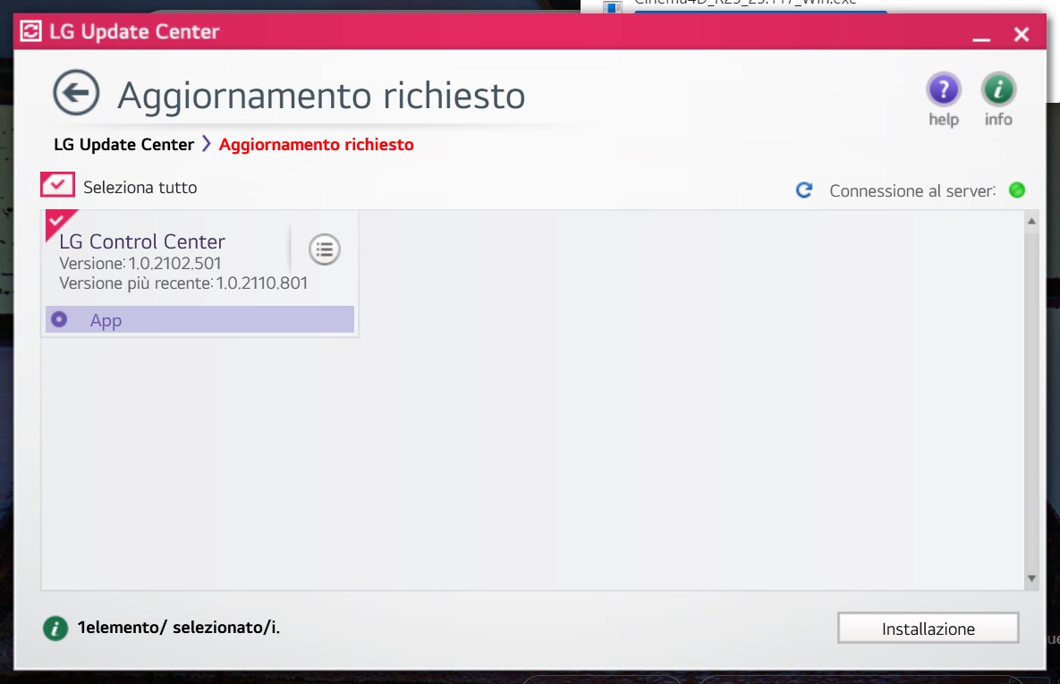Refresh the server connection
The height and width of the screenshot is (684, 1060).
[804, 190]
